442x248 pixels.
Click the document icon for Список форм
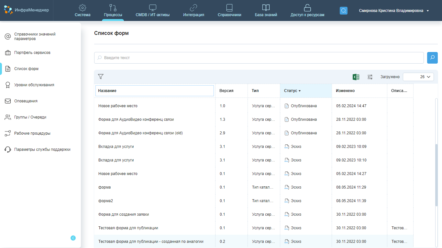[x=8, y=69]
